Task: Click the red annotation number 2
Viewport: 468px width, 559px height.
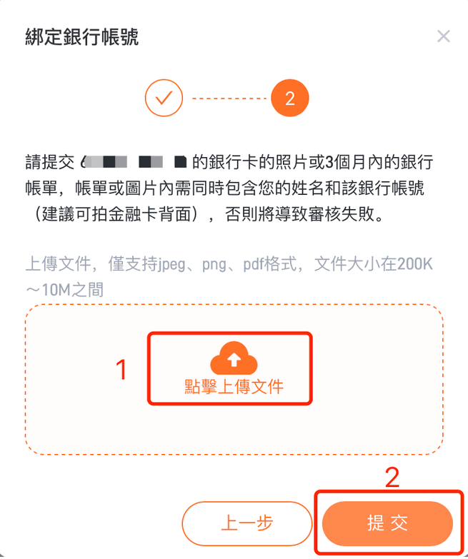Action: click(392, 478)
